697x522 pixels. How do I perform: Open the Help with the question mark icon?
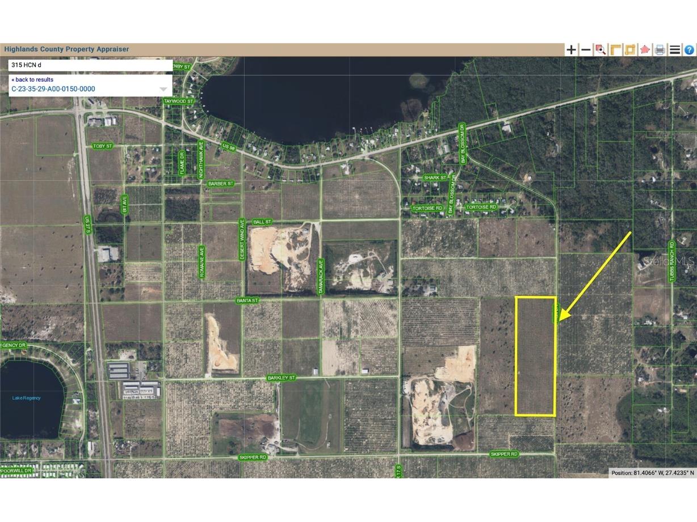(689, 49)
